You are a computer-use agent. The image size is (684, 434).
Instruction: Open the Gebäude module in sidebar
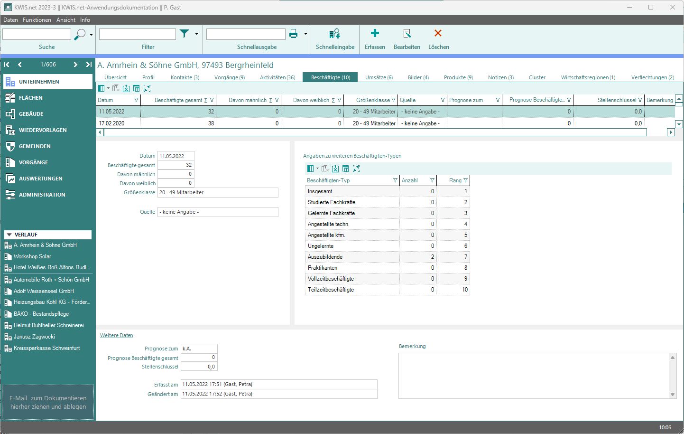(47, 114)
